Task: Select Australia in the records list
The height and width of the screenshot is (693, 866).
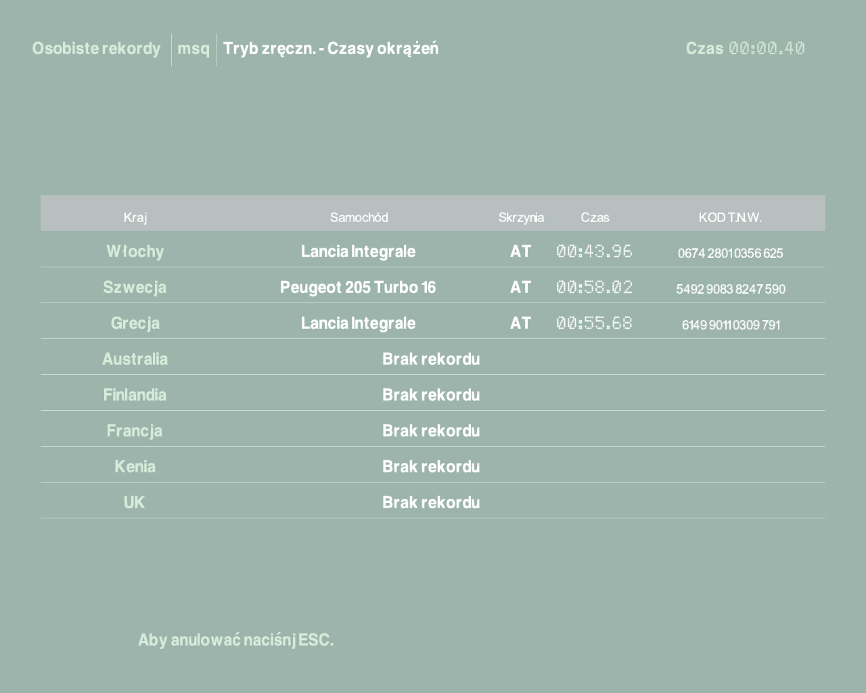Action: (x=135, y=359)
